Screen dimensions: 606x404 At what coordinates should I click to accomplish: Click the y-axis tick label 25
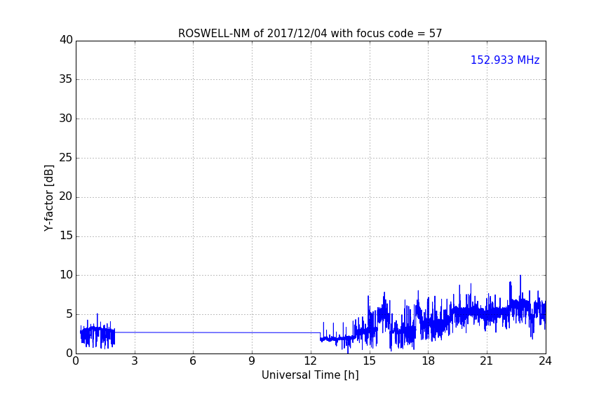[x=66, y=158]
